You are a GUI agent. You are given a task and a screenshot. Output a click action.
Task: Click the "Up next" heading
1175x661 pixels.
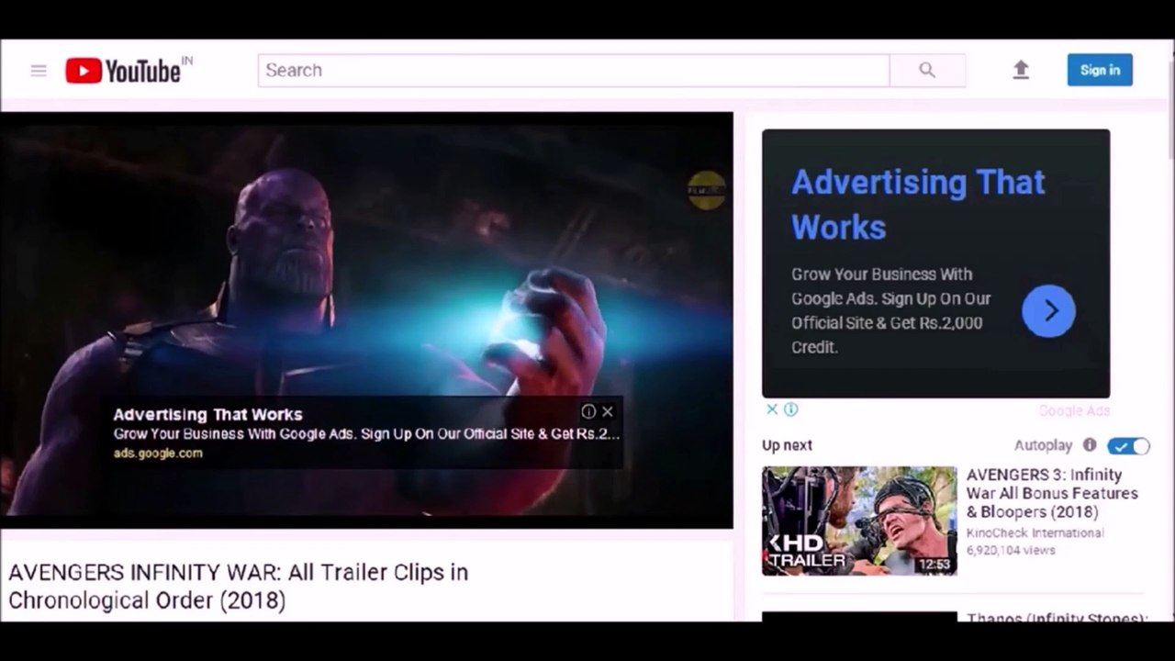(x=787, y=445)
